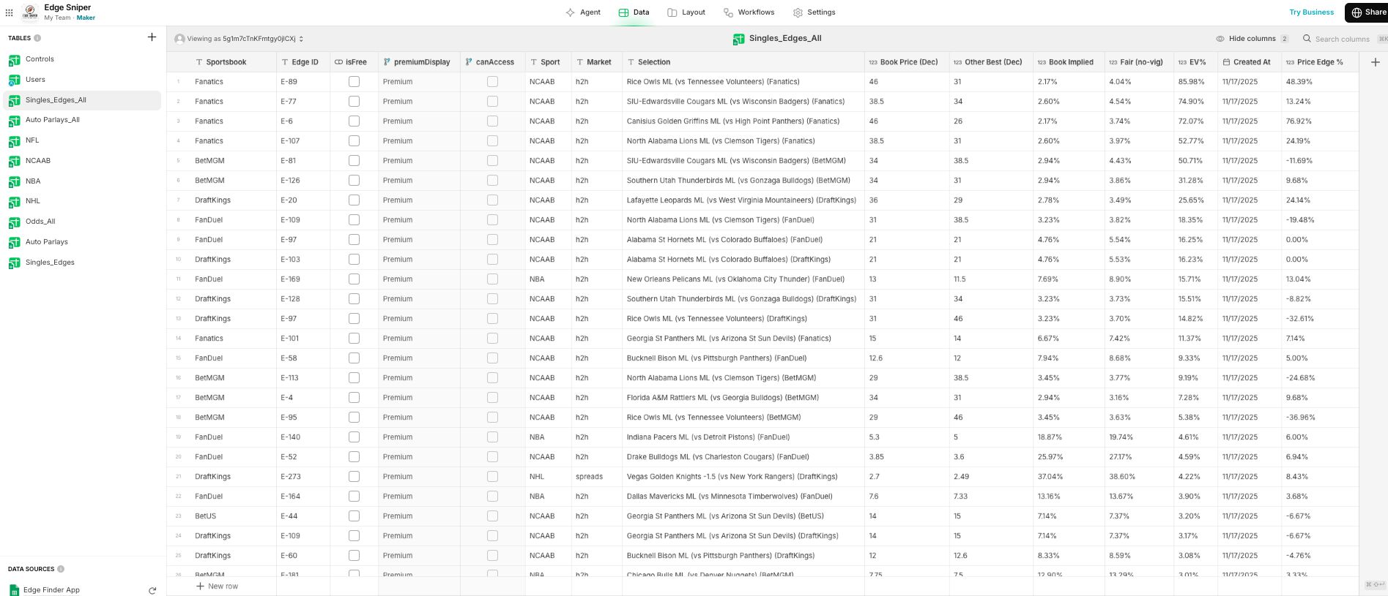This screenshot has width=1388, height=596.
Task: Click the NHL table icon in sidebar
Action: point(14,201)
